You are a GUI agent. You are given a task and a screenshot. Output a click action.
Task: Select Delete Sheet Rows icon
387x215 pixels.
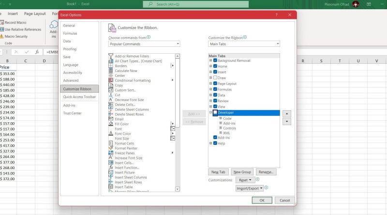click(x=111, y=114)
